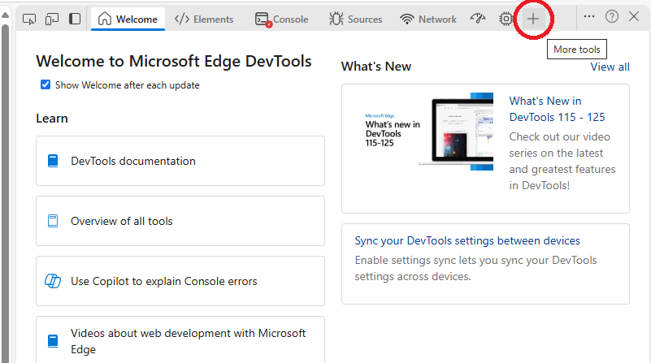Viewport: 651px width, 363px height.
Task: Click the What's New heading
Action: (x=376, y=67)
